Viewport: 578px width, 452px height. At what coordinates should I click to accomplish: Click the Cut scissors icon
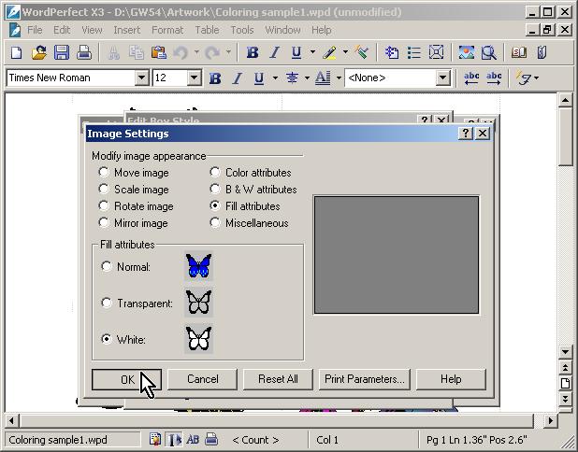pos(114,52)
